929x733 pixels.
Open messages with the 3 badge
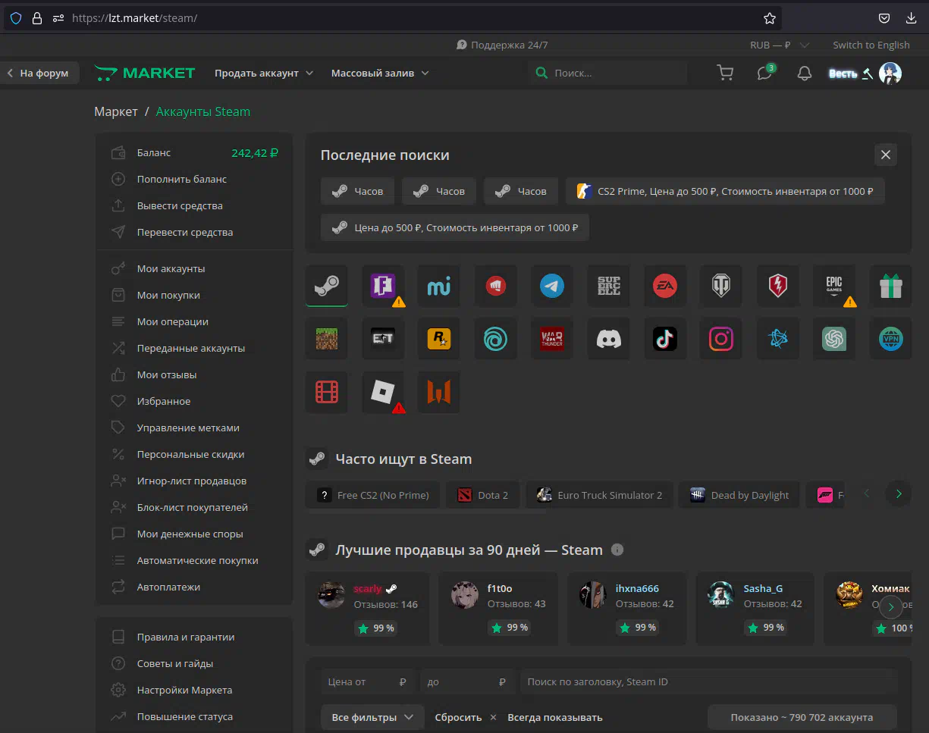(765, 73)
